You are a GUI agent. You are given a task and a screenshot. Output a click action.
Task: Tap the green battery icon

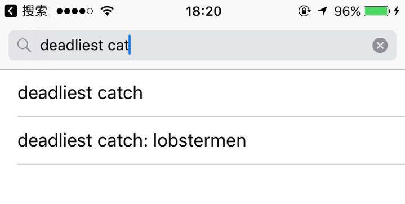click(377, 11)
